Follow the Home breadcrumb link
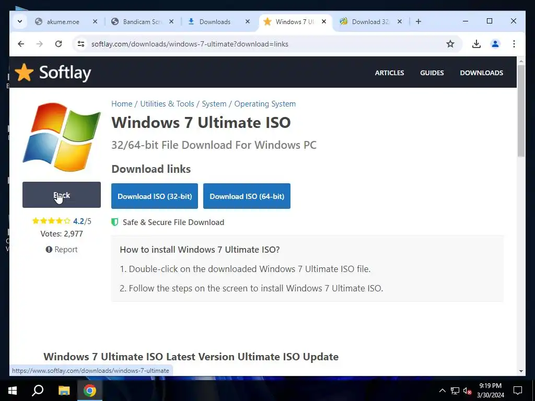The height and width of the screenshot is (401, 535). [x=122, y=104]
